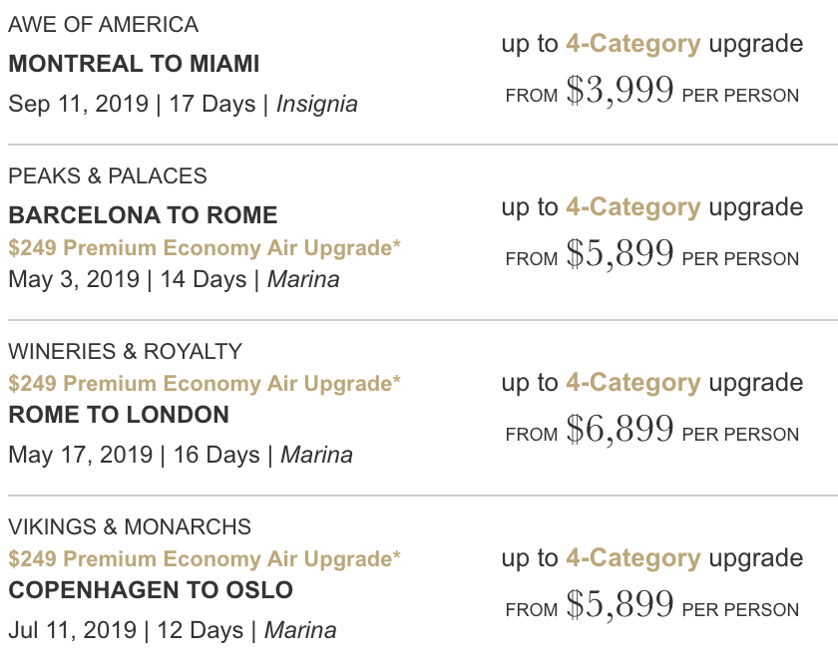This screenshot has width=838, height=666.
Task: Open the Vikings & Monarchs cruise title
Action: 130,527
